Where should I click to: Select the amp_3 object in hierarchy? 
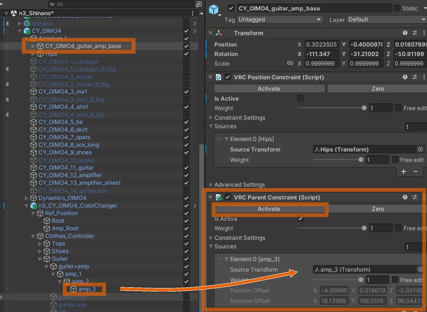(x=87, y=289)
